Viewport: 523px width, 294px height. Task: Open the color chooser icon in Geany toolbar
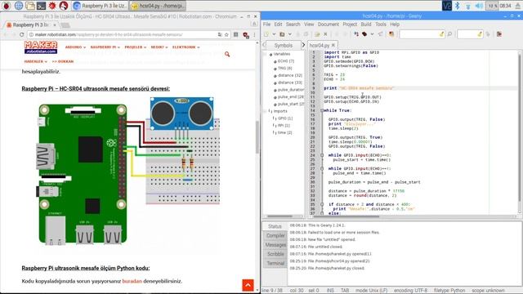(x=391, y=34)
